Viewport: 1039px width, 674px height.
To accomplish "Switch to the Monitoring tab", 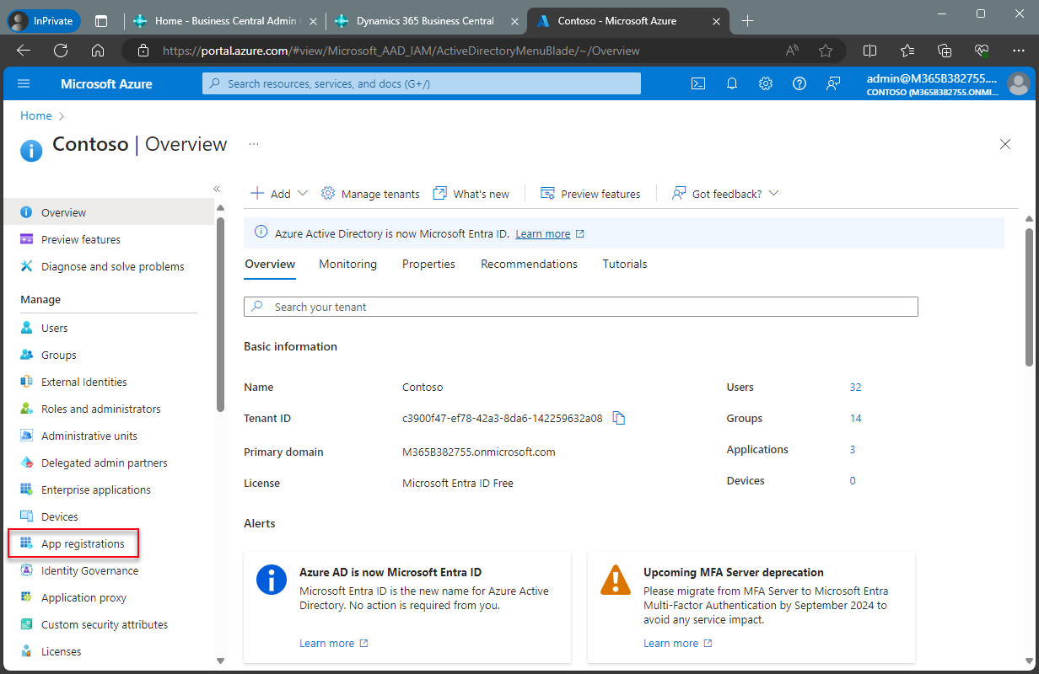I will (347, 264).
